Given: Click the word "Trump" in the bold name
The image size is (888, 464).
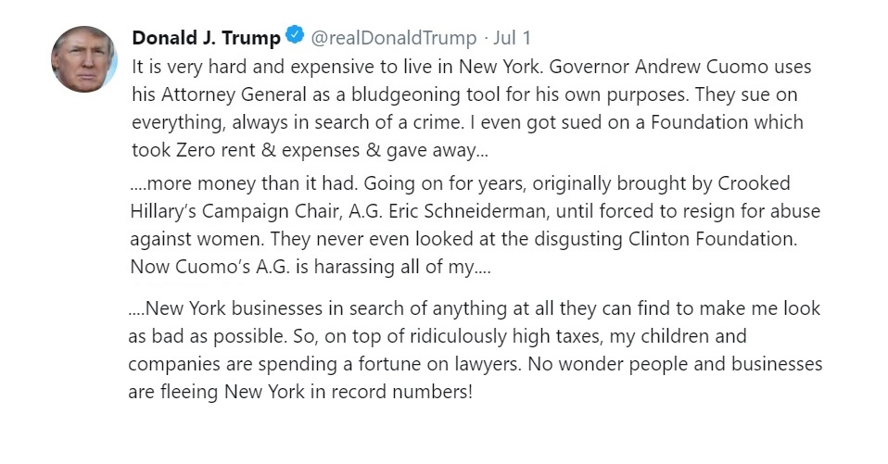Looking at the screenshot, I should [x=251, y=38].
